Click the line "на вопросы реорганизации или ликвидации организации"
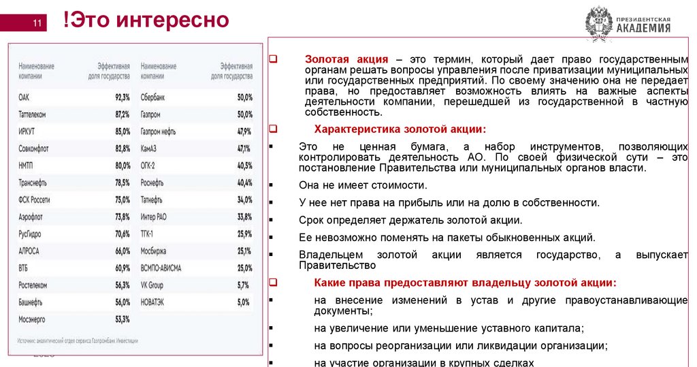 pos(461,346)
